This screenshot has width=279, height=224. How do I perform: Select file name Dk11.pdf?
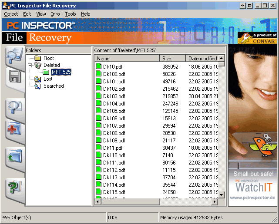(x=113, y=148)
